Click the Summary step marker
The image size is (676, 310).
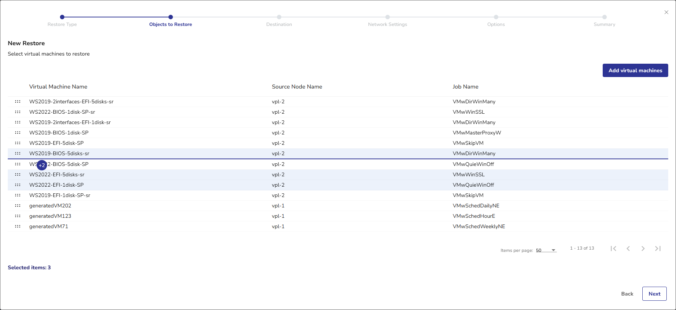click(604, 17)
